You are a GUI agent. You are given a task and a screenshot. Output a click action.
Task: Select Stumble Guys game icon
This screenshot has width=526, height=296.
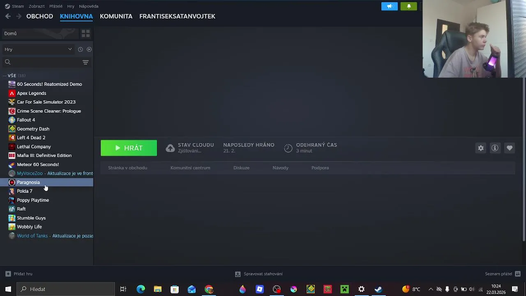[x=12, y=218]
